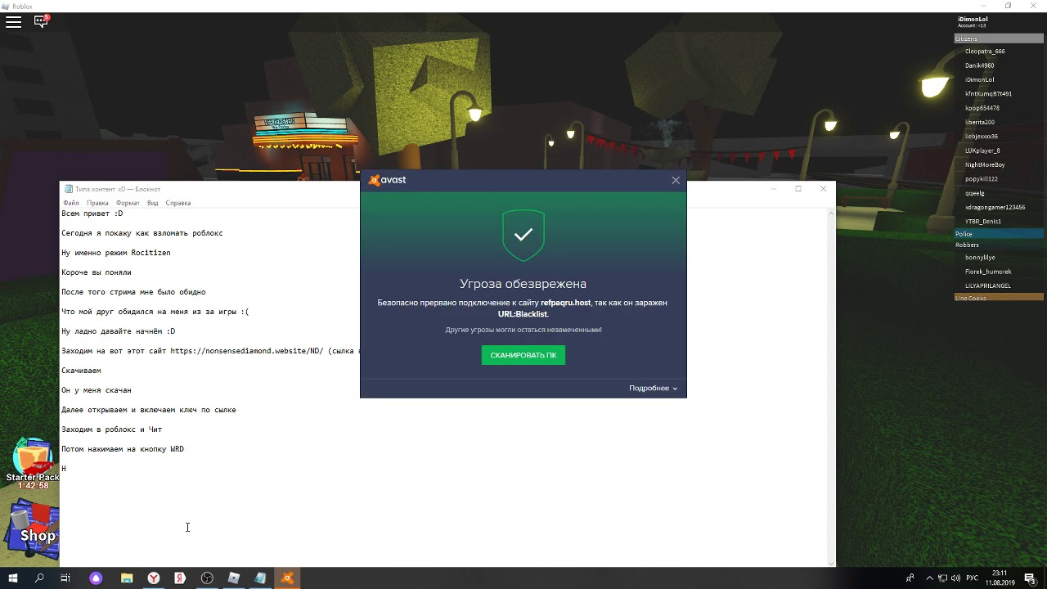Select player NightMoreBoy in list
Image resolution: width=1047 pixels, height=589 pixels.
[x=984, y=164]
